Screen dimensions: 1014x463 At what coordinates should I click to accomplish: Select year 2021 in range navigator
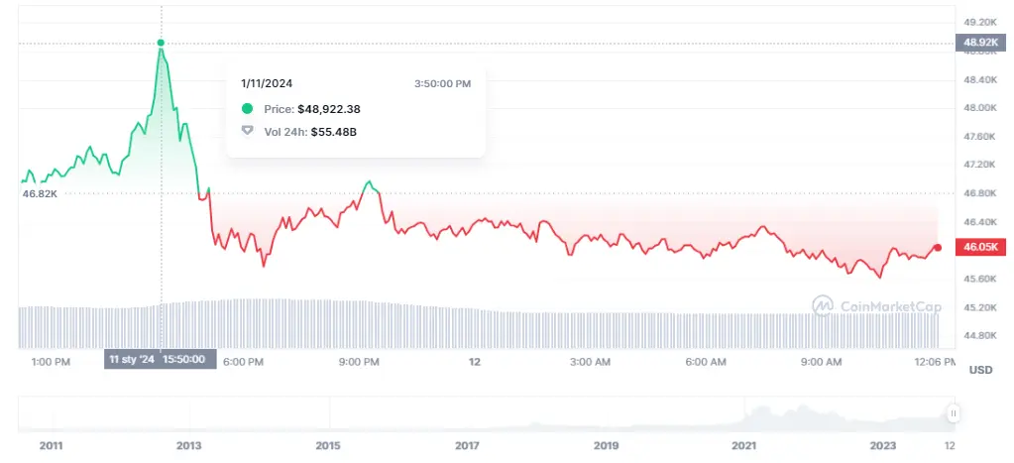point(744,445)
